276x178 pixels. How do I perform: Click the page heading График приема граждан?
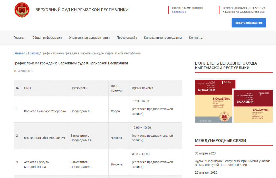tap(71, 63)
